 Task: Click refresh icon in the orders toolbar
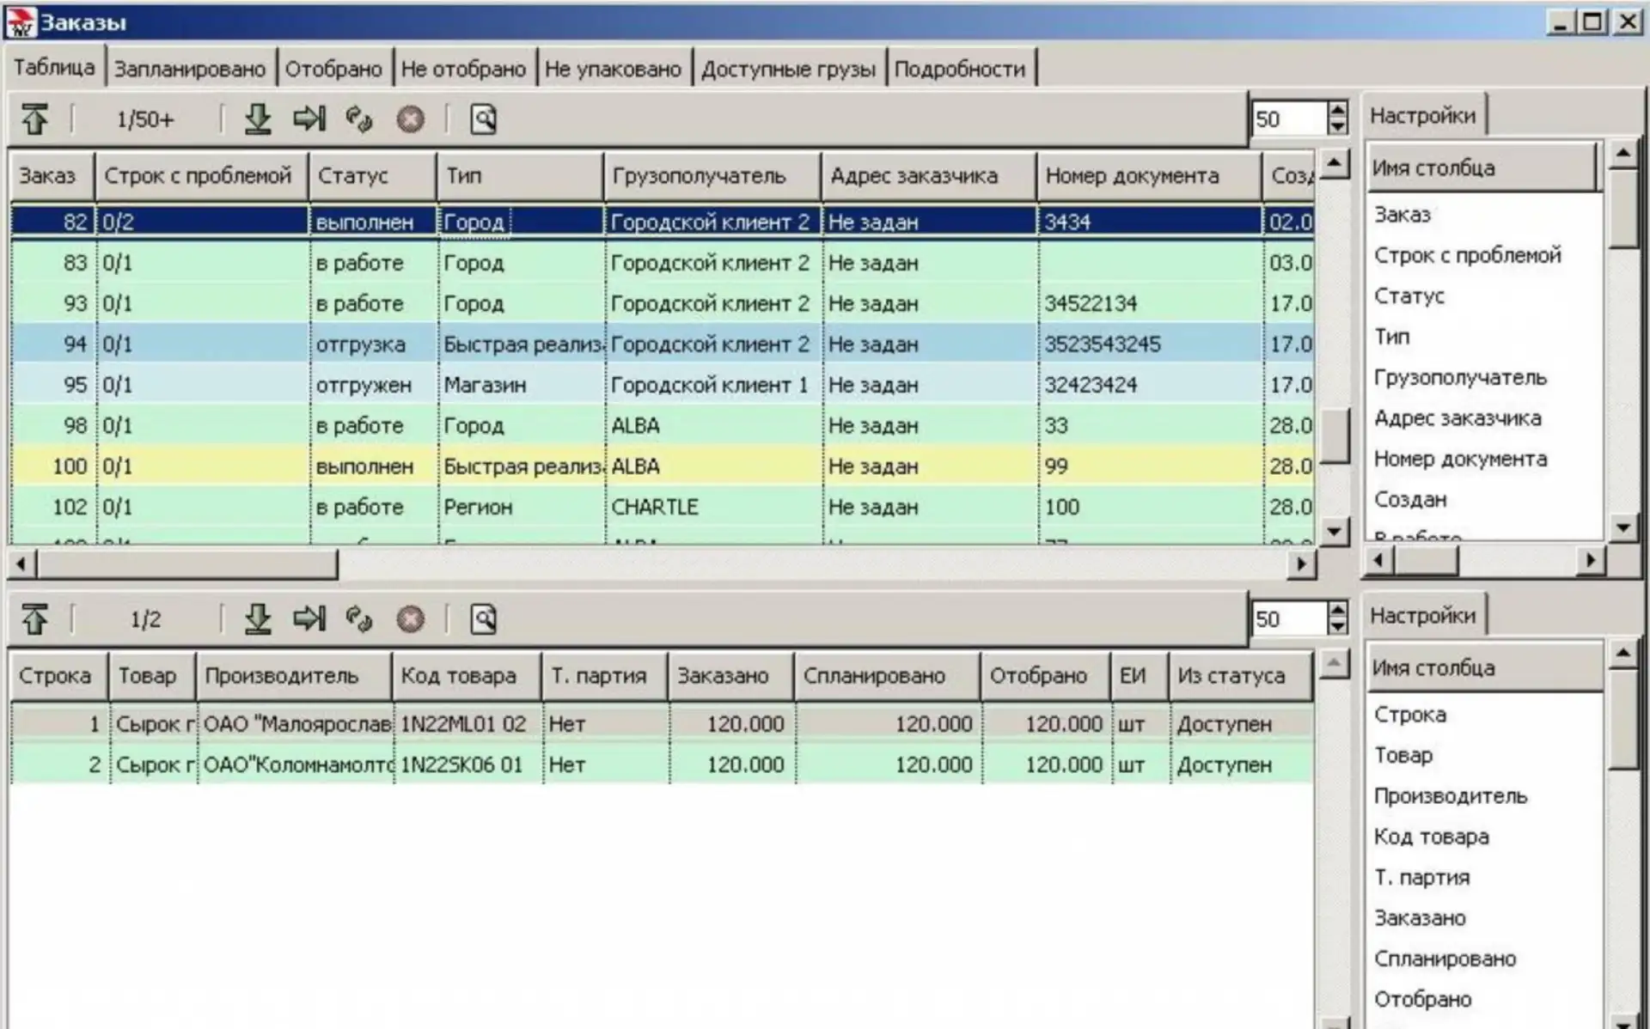tap(359, 119)
